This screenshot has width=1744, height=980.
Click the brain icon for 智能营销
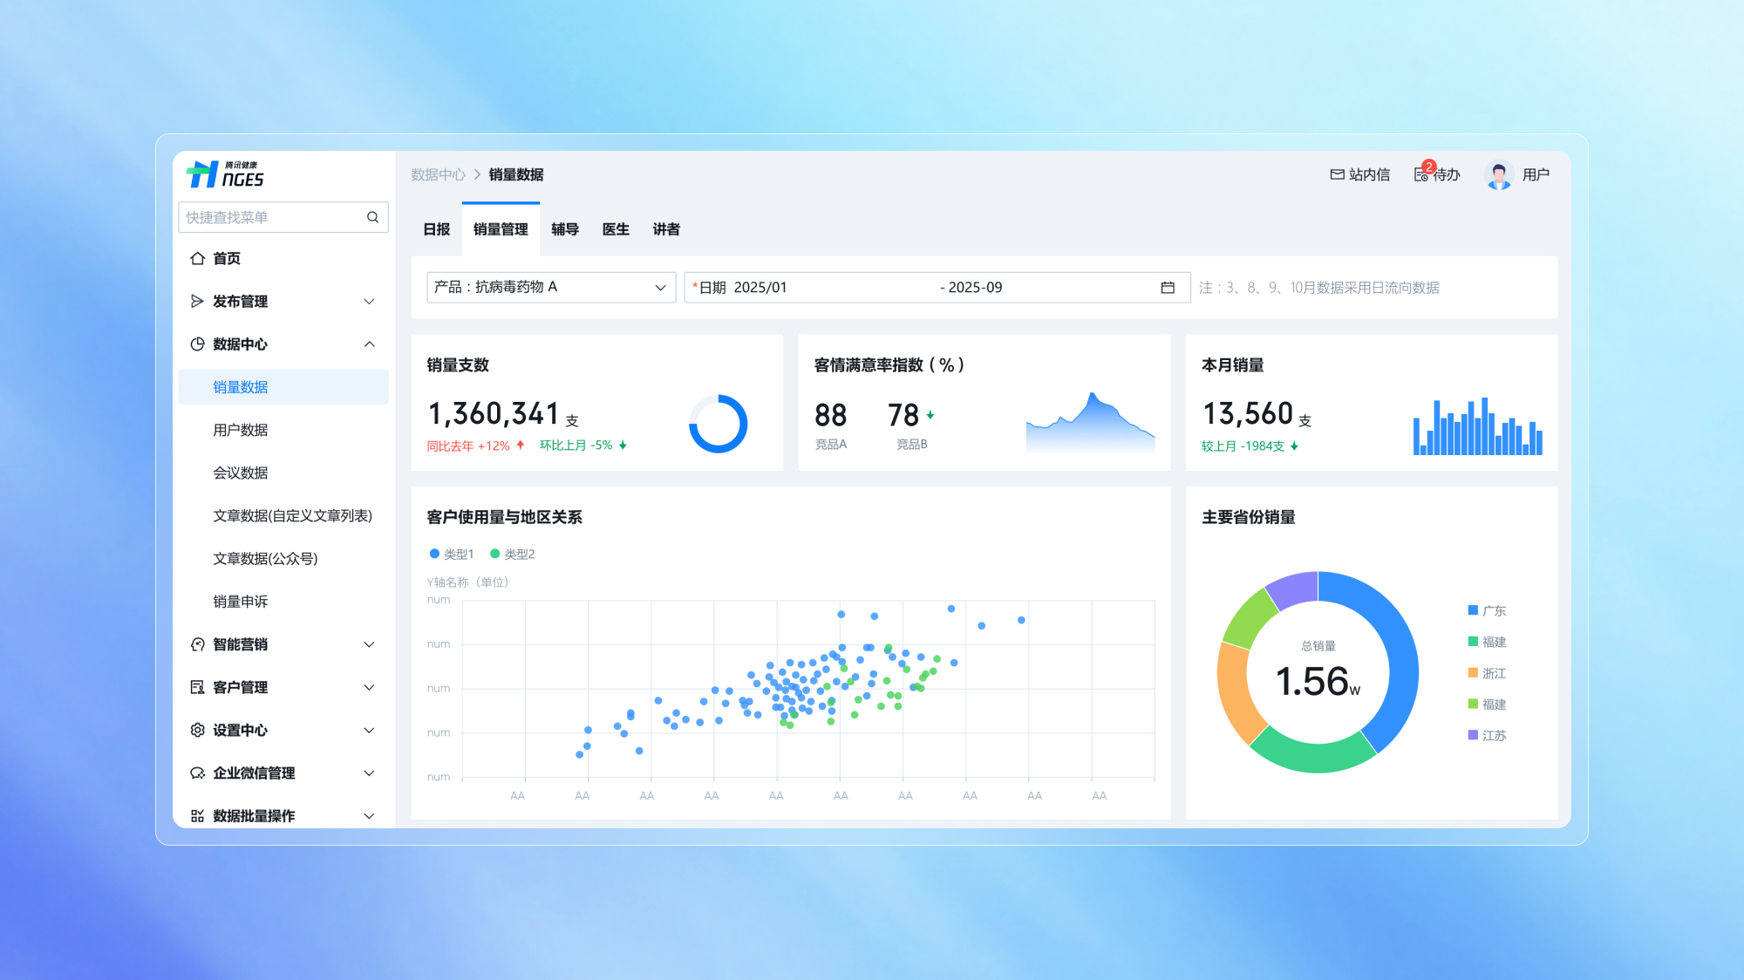(197, 644)
